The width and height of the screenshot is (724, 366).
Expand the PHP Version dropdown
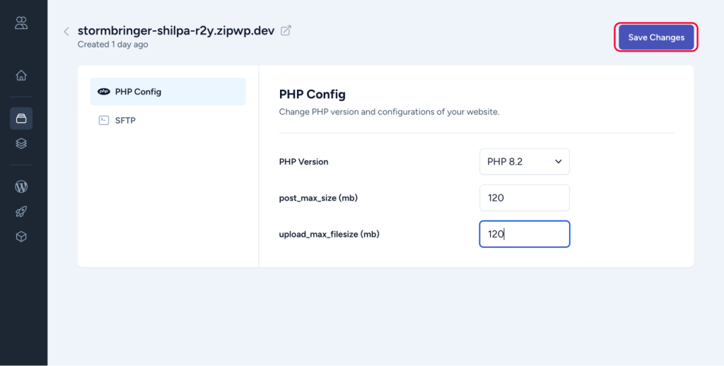524,162
